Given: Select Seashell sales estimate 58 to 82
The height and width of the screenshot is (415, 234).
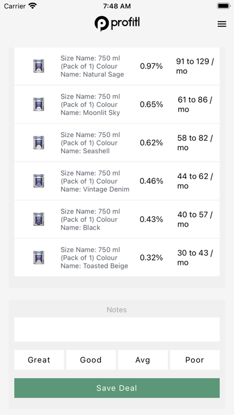Looking at the screenshot, I should click(x=195, y=143).
